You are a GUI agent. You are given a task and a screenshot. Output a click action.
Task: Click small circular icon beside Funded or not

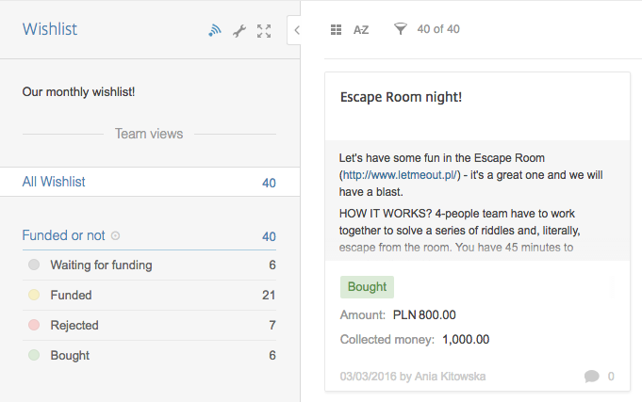[x=115, y=236]
